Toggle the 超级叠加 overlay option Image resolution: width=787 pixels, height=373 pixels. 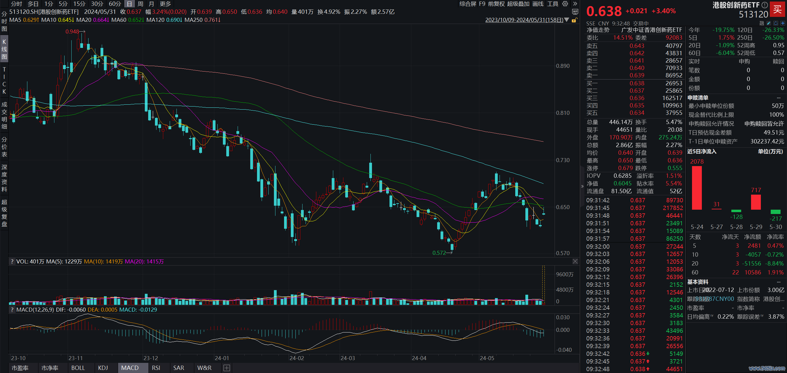(x=518, y=4)
